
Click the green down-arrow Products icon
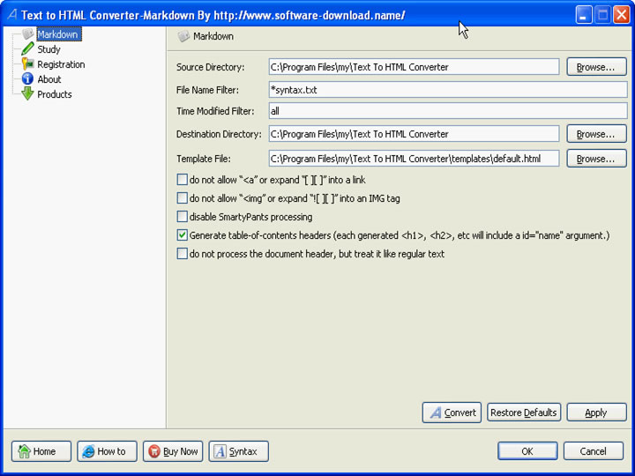(27, 94)
